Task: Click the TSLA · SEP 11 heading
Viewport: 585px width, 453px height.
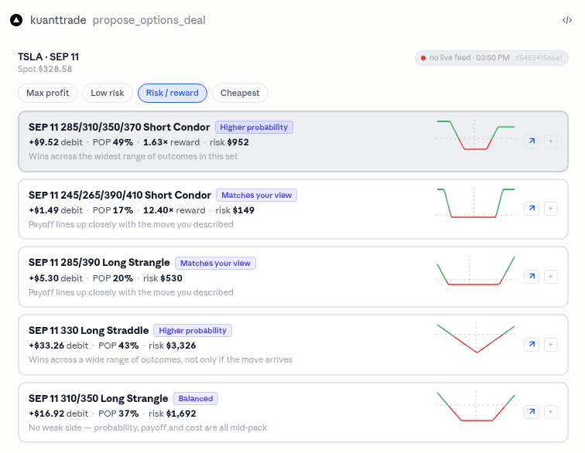Action: (x=49, y=57)
